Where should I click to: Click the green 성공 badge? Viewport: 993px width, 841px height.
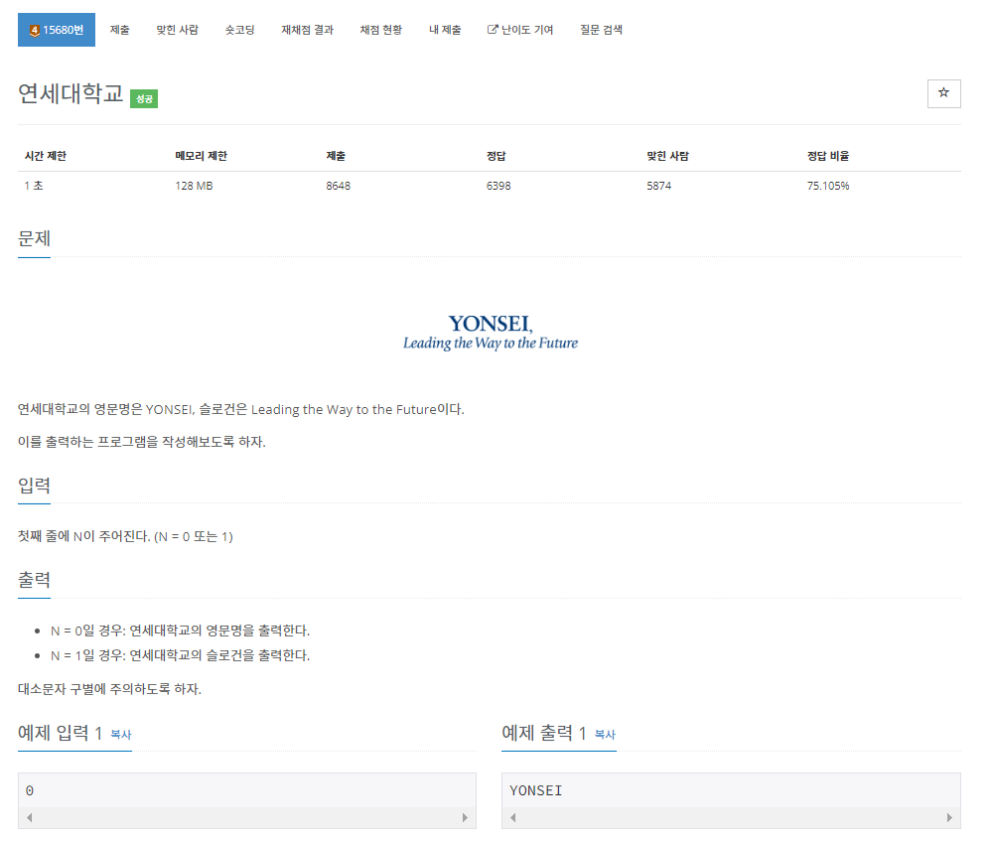(x=144, y=98)
